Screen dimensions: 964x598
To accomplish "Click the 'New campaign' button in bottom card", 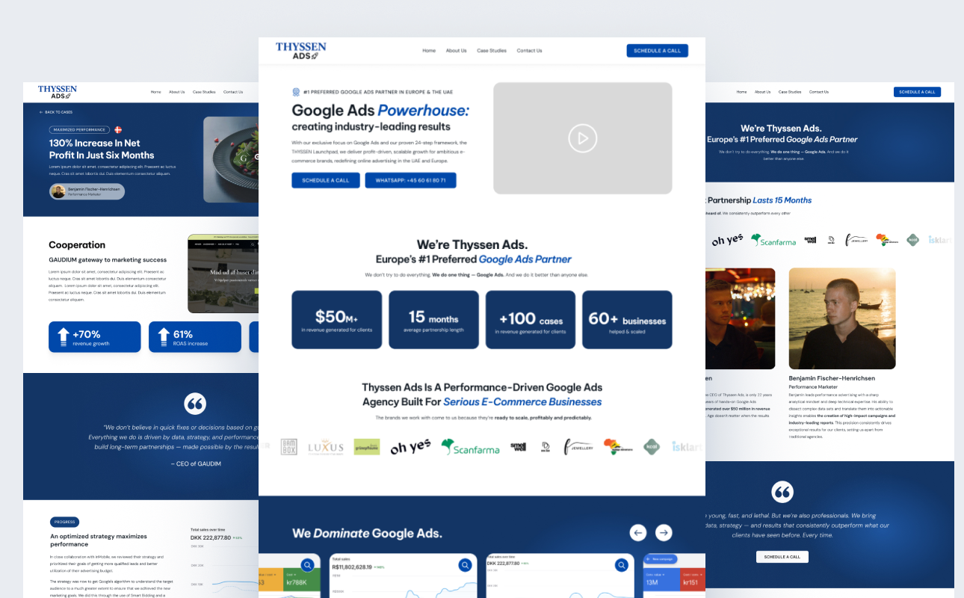I will coord(661,559).
